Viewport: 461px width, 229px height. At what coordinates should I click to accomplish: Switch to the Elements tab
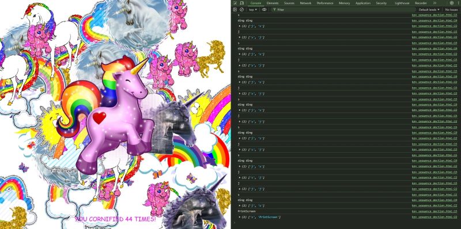pyautogui.click(x=273, y=3)
